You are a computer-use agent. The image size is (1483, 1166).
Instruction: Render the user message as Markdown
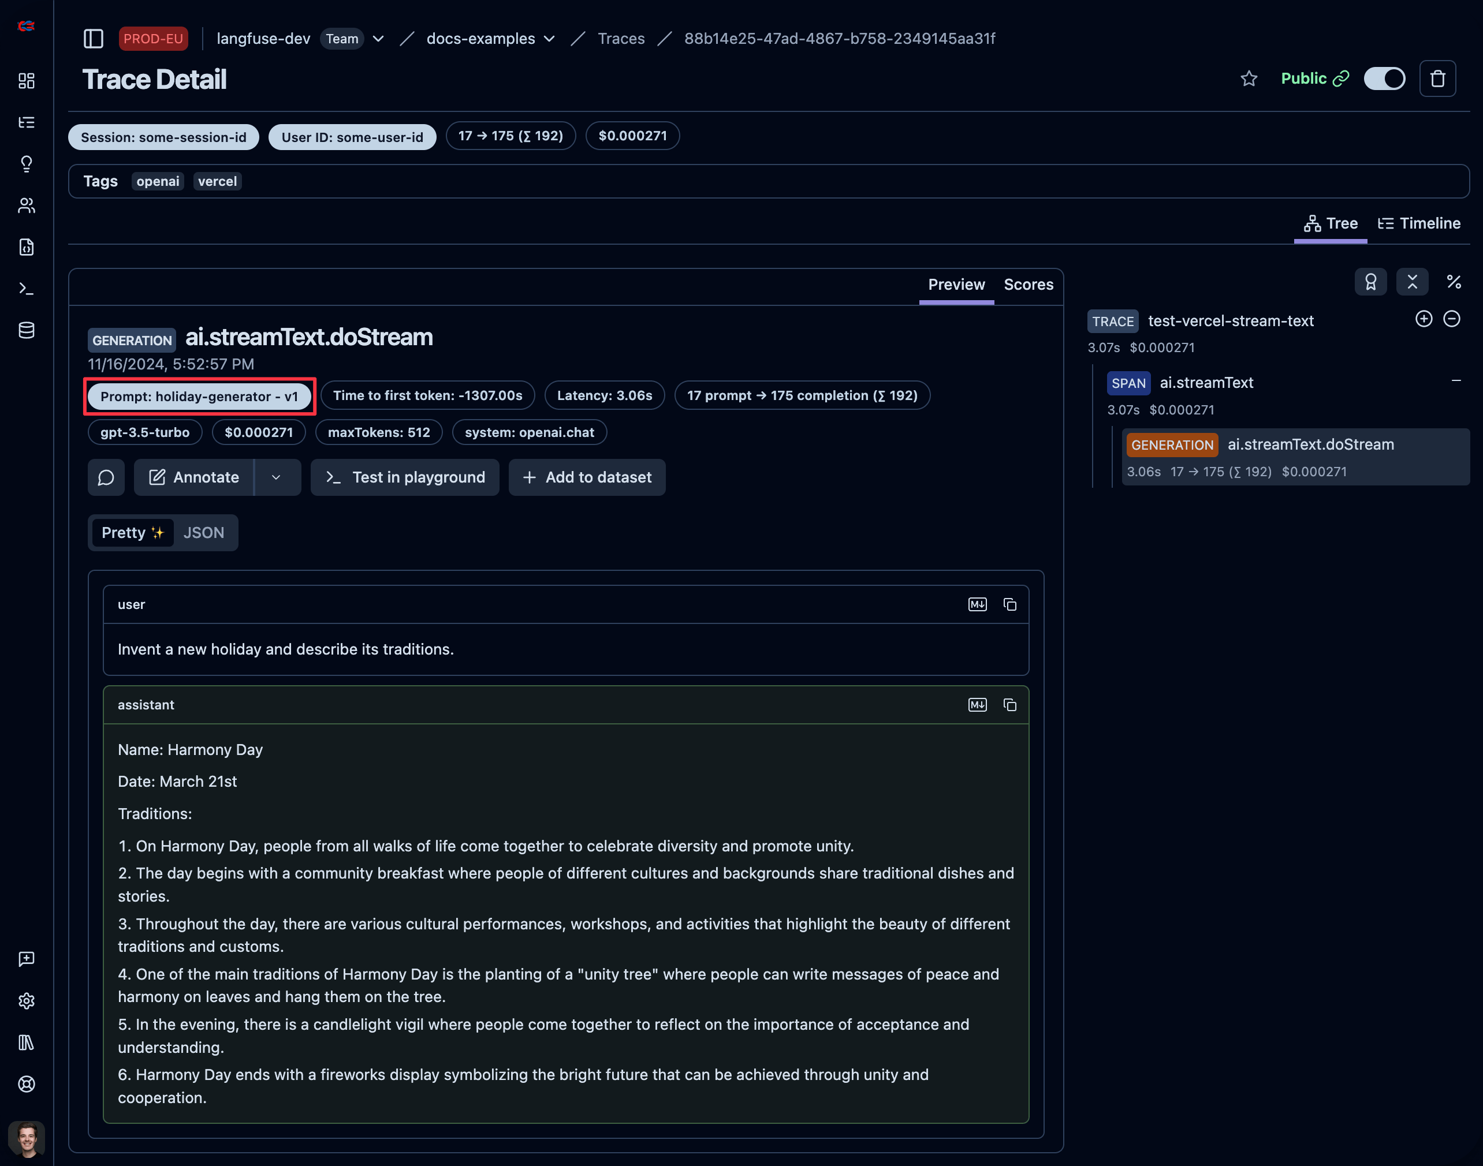(977, 604)
